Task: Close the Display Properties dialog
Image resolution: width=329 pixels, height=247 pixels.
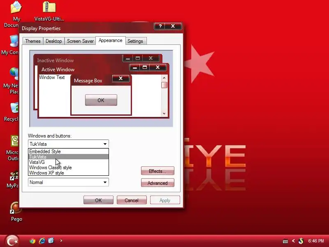Action: (173, 26)
